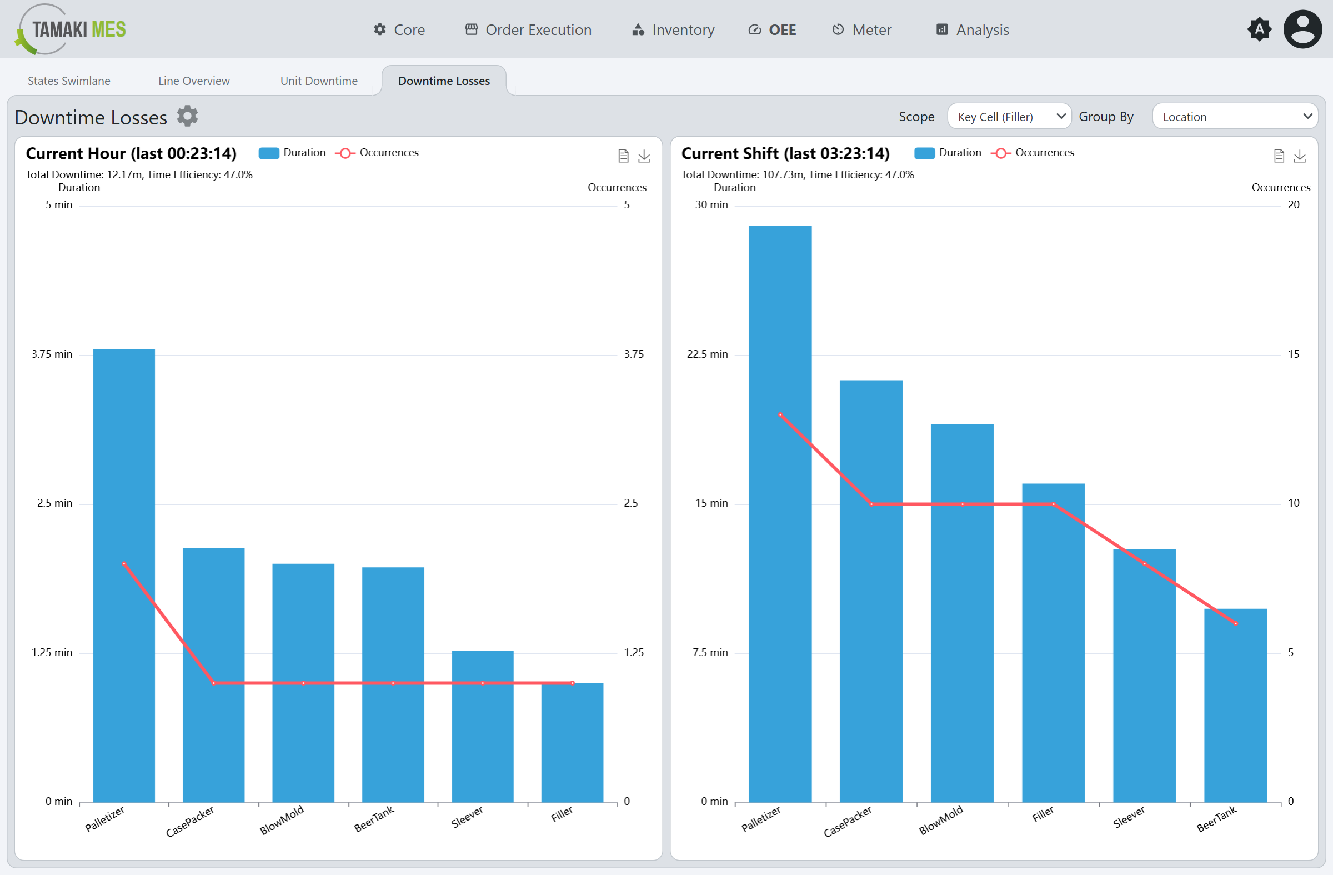
Task: Click Palletizer axis label in Current Hour
Action: click(x=105, y=819)
